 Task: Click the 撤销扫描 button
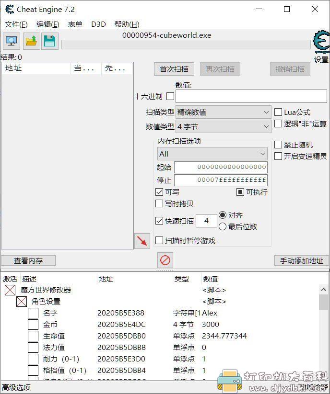(x=290, y=69)
